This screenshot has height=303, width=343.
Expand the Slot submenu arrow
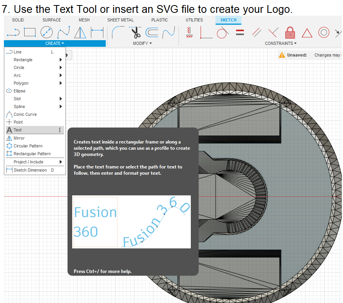61,99
